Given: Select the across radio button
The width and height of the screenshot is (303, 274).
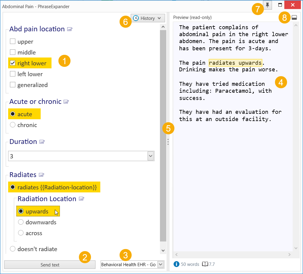Looking at the screenshot, I should pos(21,233).
